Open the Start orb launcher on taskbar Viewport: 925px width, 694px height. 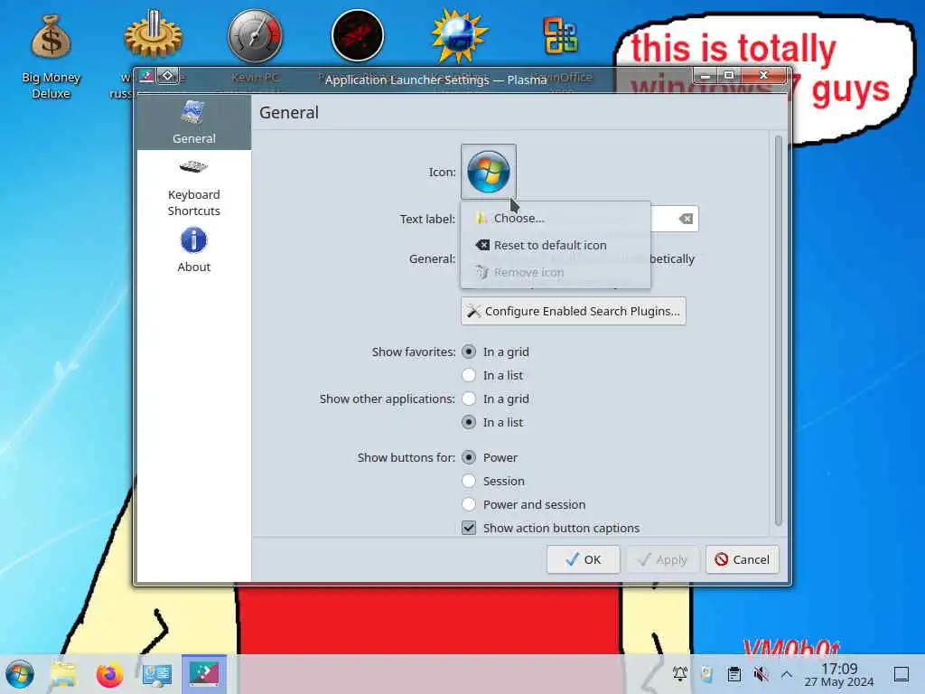pyautogui.click(x=20, y=674)
